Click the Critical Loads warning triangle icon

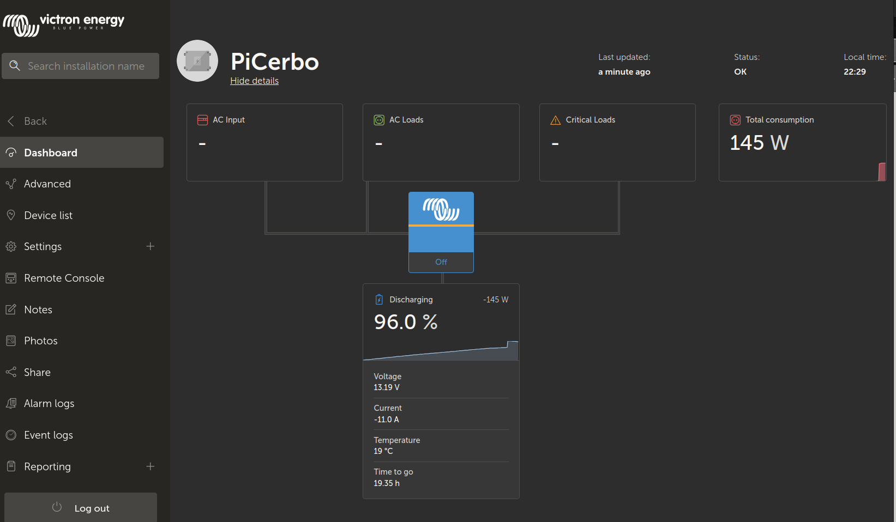[x=555, y=120]
